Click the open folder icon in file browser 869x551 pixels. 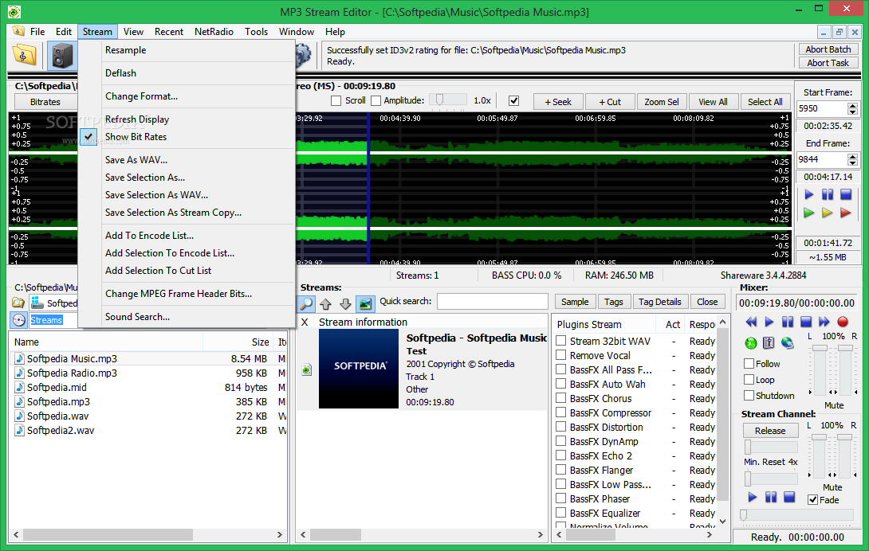tap(18, 303)
